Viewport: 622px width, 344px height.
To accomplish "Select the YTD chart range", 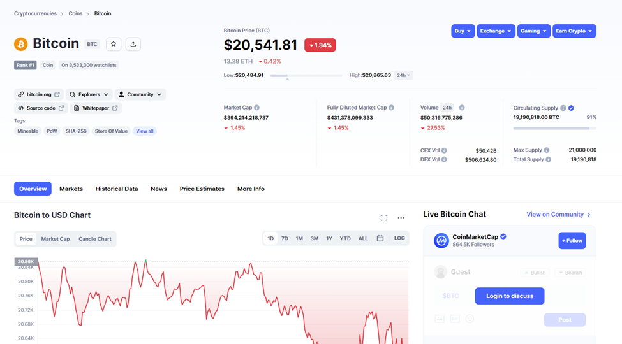I will point(344,238).
